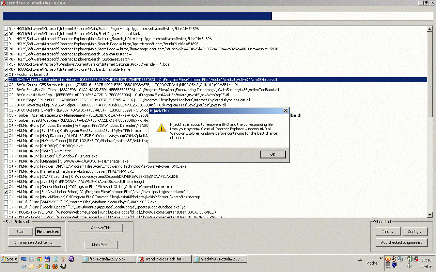Viewport: 436px width, 272px height.
Task: Click the vertical scrollbar thumb in results list
Action: [x=430, y=74]
